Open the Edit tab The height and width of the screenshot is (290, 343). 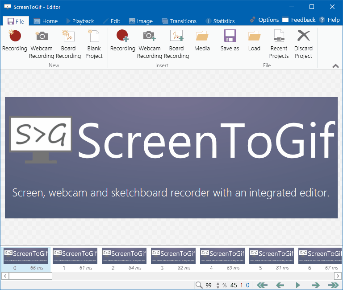click(x=112, y=21)
